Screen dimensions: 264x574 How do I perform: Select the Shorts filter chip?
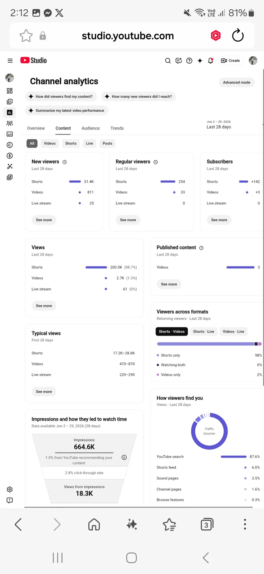point(71,143)
